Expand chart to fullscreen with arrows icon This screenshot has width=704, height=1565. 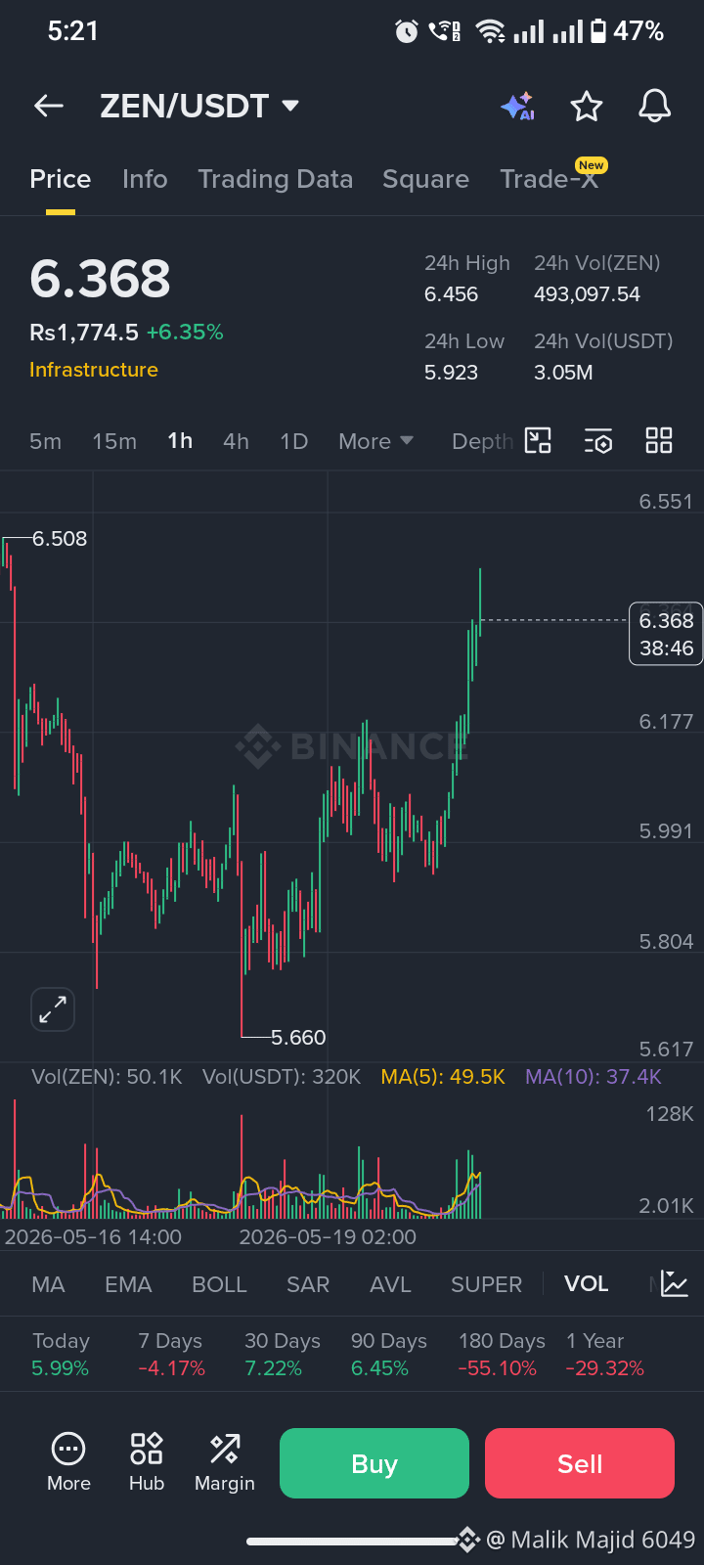(53, 1008)
